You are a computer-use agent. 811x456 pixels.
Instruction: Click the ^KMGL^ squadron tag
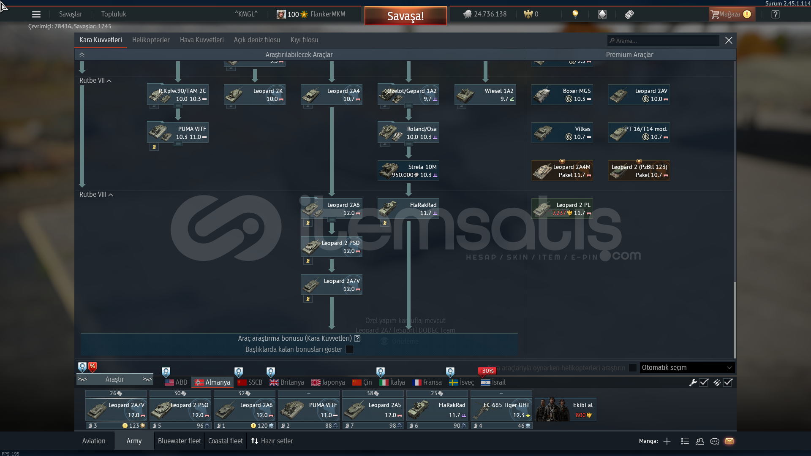coord(246,14)
